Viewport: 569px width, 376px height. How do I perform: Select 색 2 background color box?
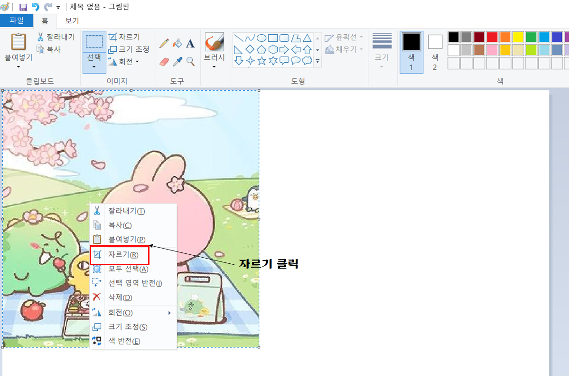pos(435,52)
